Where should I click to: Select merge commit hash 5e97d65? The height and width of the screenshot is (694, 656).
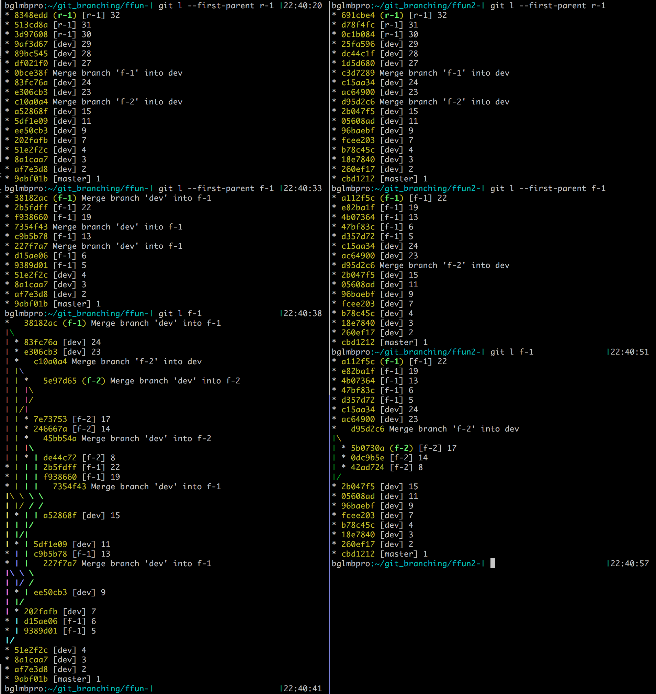click(60, 381)
